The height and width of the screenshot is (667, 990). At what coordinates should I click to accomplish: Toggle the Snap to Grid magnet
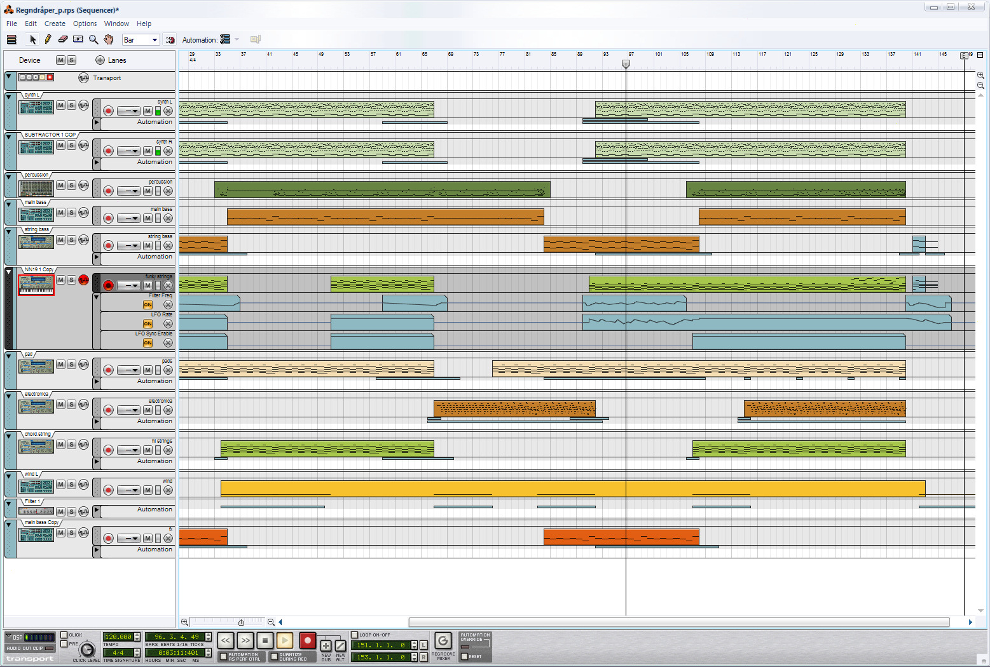click(170, 40)
